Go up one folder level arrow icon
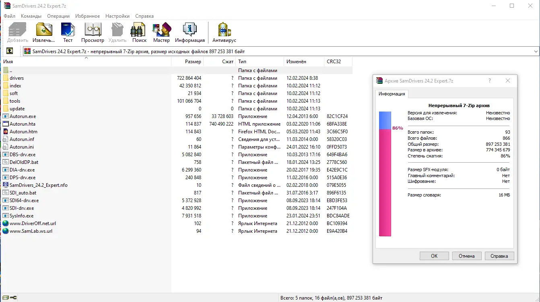Image resolution: width=540 pixels, height=302 pixels. (10, 51)
